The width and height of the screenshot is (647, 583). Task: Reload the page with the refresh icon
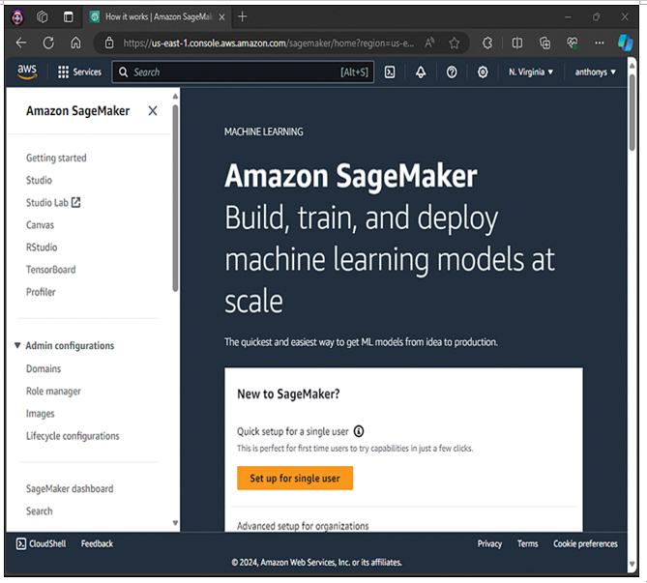48,43
